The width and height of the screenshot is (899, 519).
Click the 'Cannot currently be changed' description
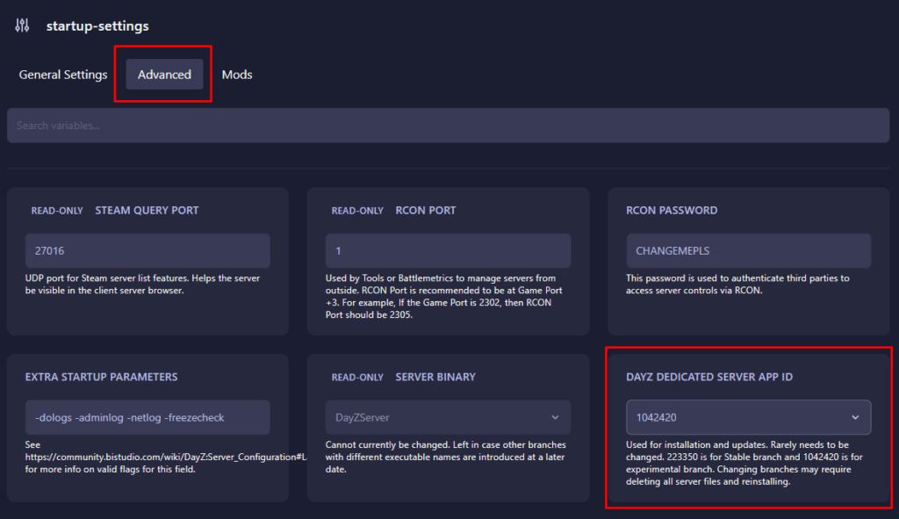445,457
